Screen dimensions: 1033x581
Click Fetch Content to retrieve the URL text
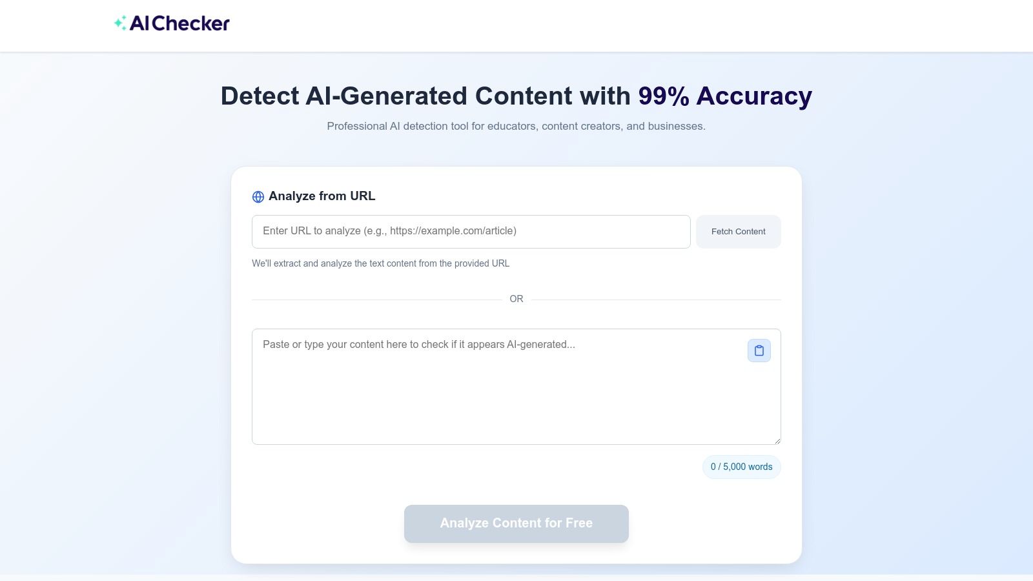pyautogui.click(x=738, y=231)
